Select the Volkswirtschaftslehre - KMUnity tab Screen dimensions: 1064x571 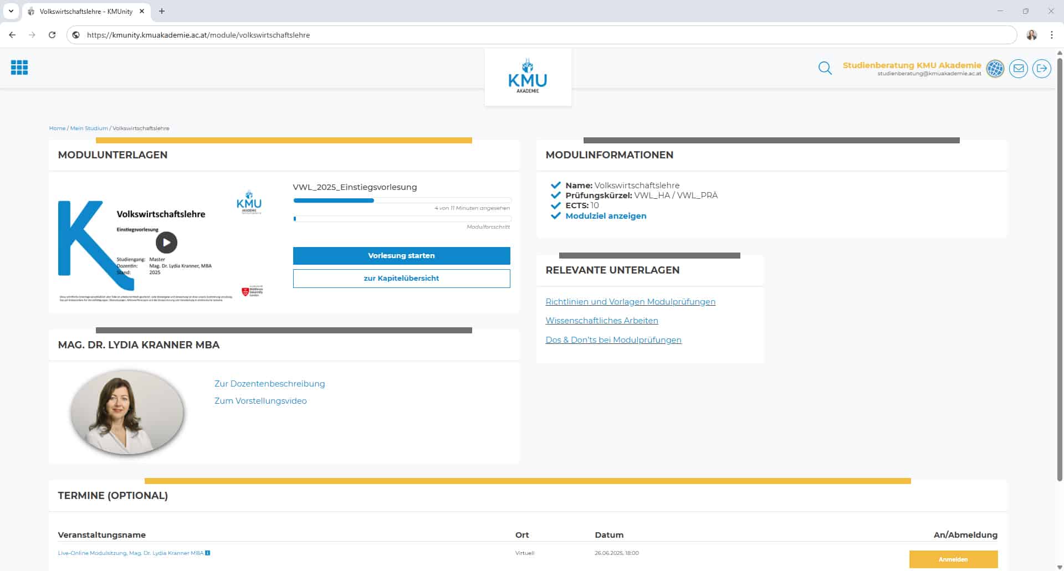[x=86, y=11]
